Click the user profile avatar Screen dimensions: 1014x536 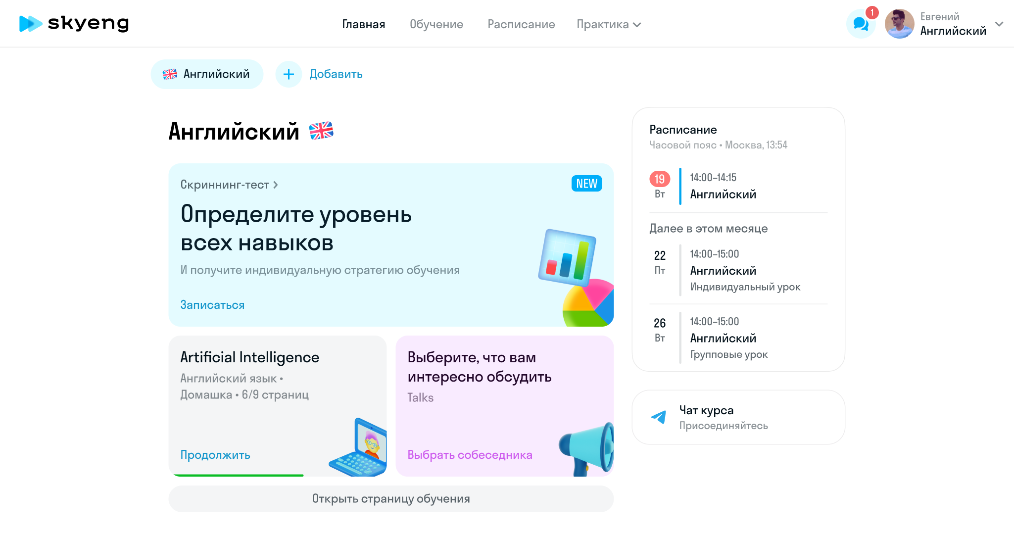pos(899,24)
